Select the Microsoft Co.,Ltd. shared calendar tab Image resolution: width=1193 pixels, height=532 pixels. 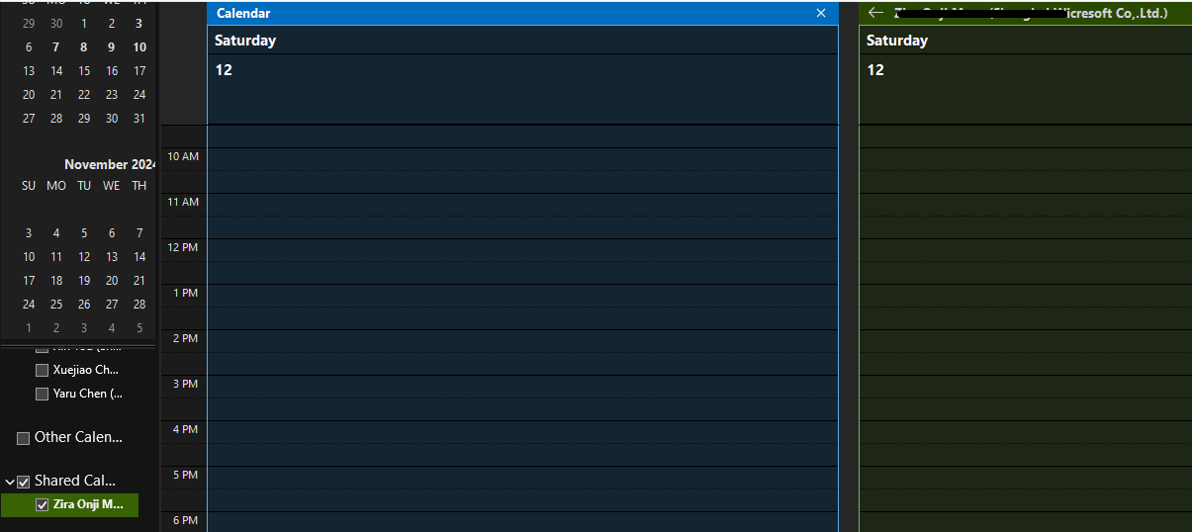(1025, 13)
